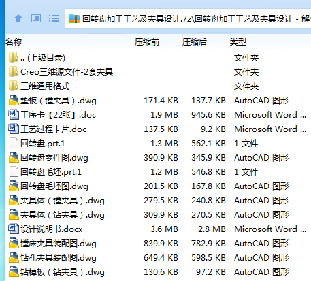Select file name 回转盘.prt.1
Viewport: 311px width, 281px height.
[43, 144]
